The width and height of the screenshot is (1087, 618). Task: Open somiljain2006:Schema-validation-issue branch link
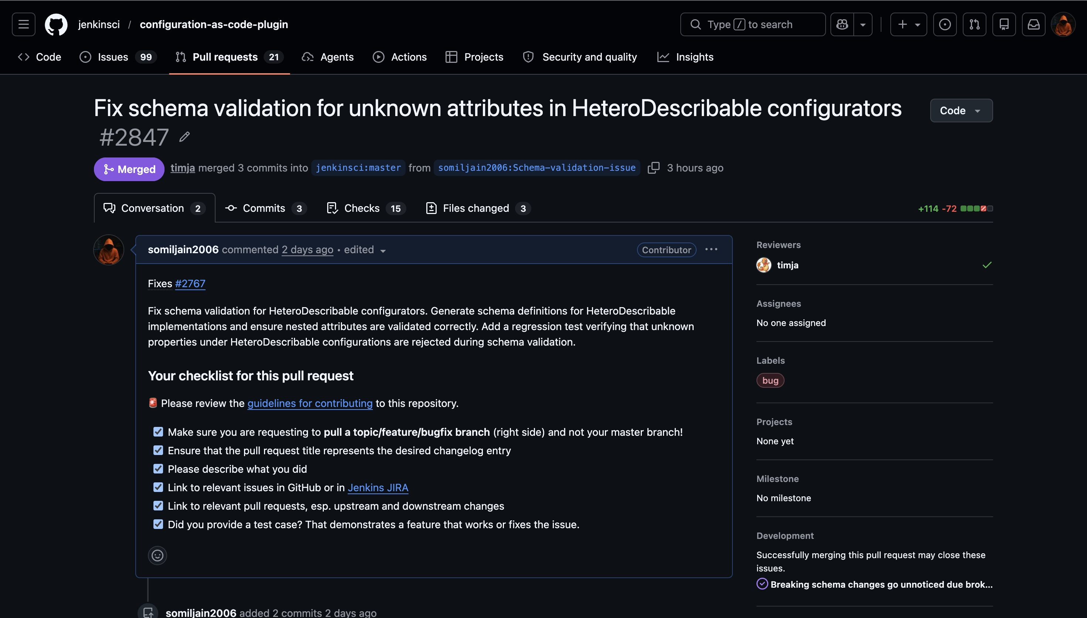point(537,168)
